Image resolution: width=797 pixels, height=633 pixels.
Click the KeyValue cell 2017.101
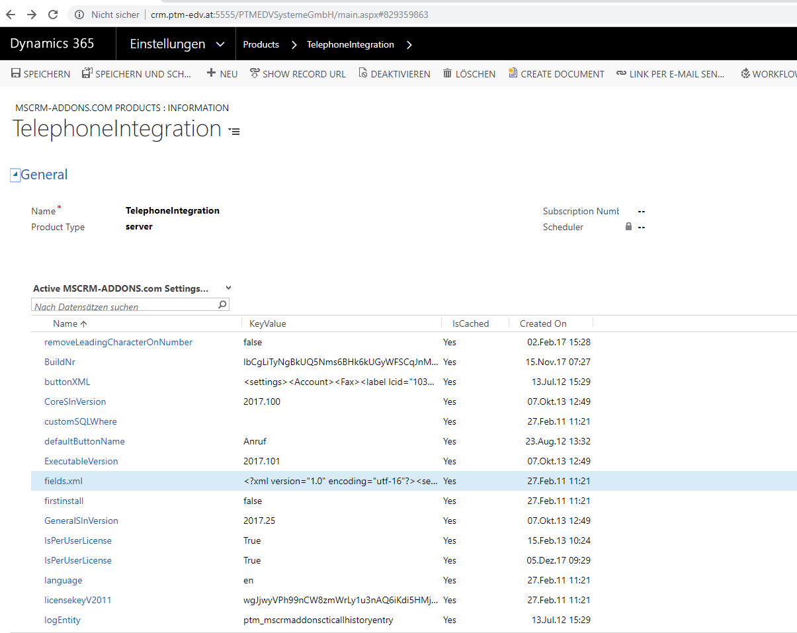tap(262, 462)
